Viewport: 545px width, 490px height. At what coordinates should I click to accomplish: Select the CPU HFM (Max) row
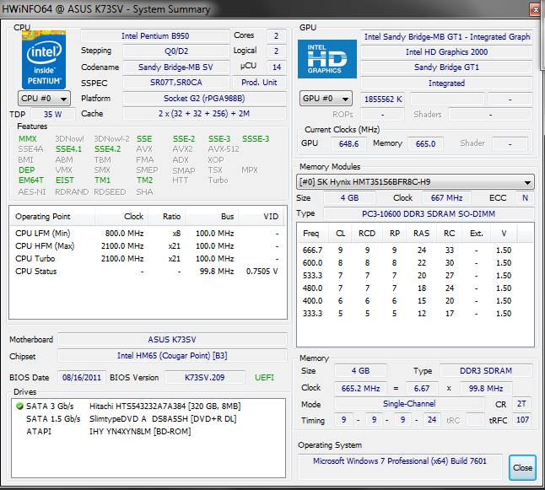pyautogui.click(x=148, y=246)
